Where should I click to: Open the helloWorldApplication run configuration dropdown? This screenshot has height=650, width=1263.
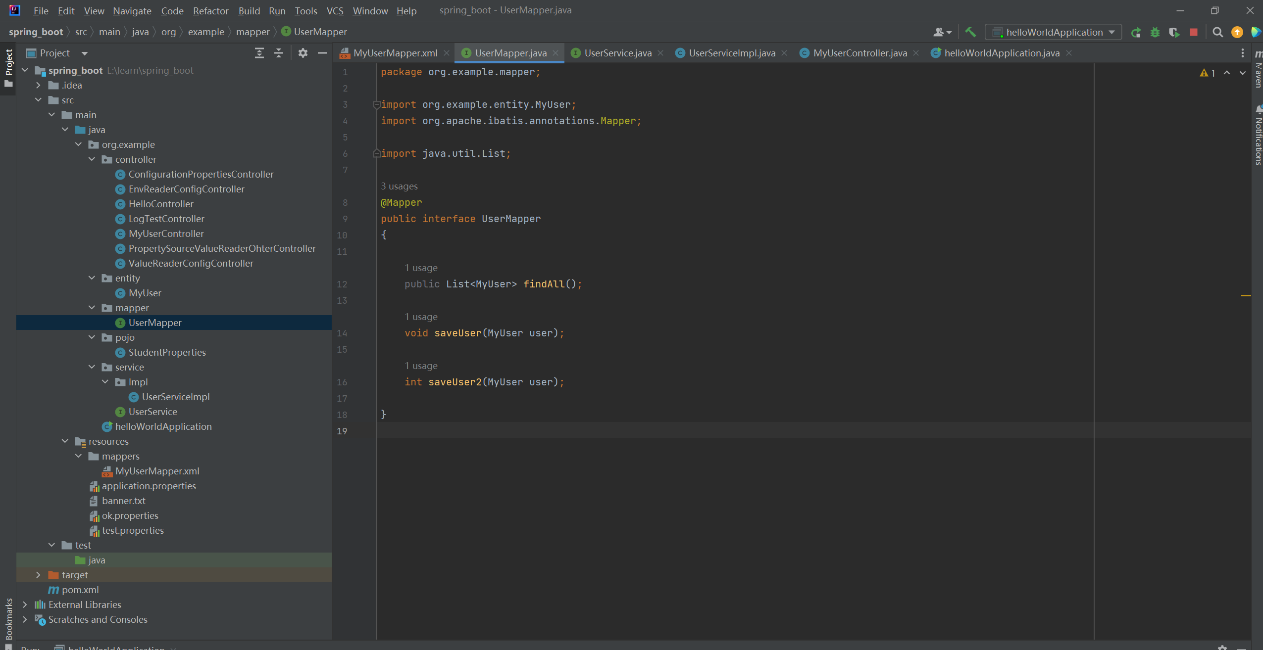[x=1054, y=33]
